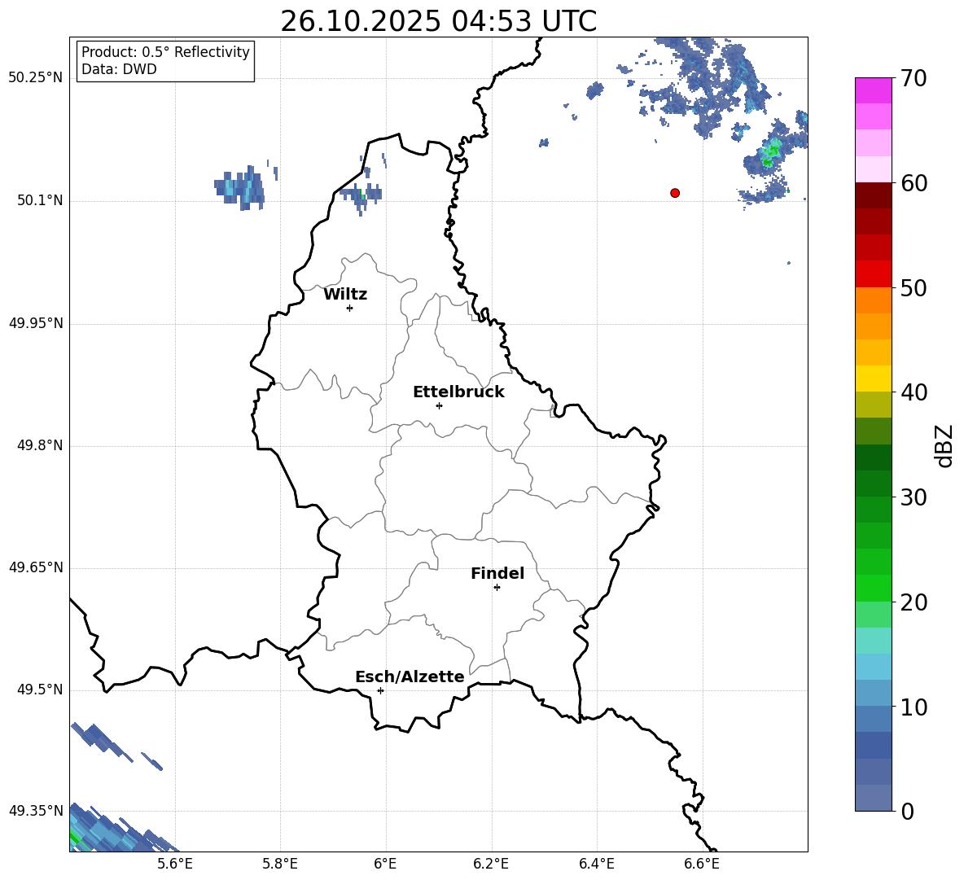Viewport: 964px width, 880px height.
Task: Click the Esch/Alzette station label
Action: [410, 676]
